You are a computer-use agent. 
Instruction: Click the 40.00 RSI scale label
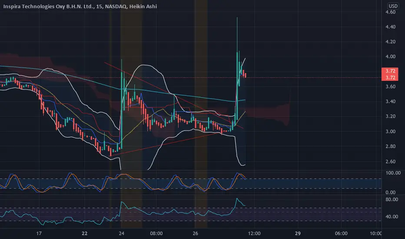point(392,216)
